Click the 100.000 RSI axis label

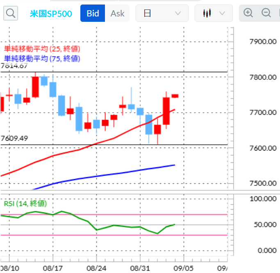263,199
